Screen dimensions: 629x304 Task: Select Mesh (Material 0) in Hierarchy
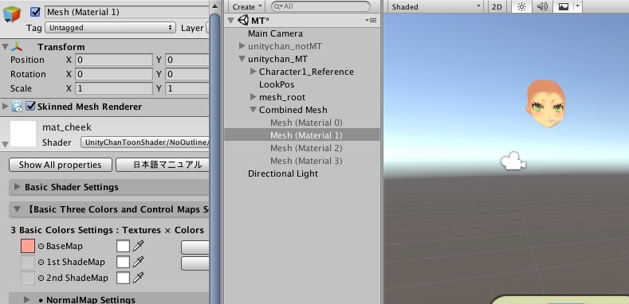click(x=306, y=123)
